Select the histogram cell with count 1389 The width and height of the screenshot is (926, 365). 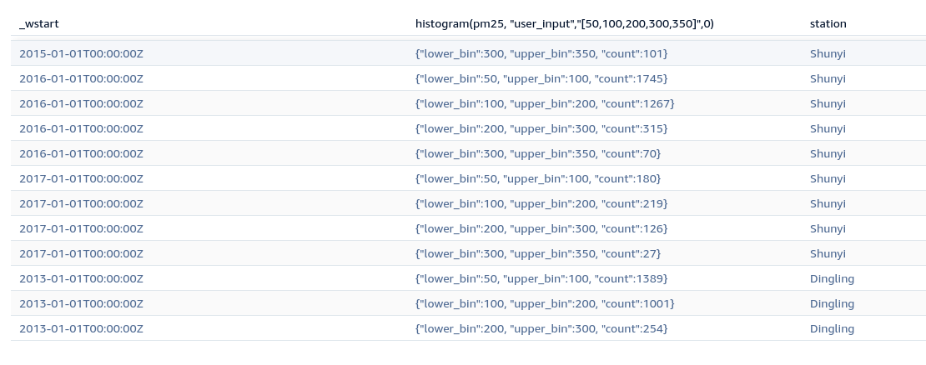point(541,278)
